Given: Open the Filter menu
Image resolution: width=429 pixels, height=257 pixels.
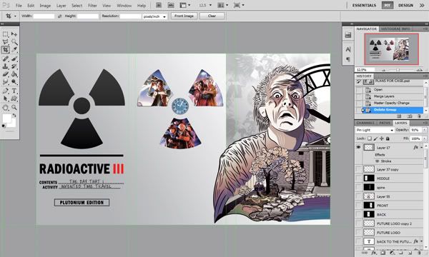Looking at the screenshot, I should pyautogui.click(x=92, y=6).
